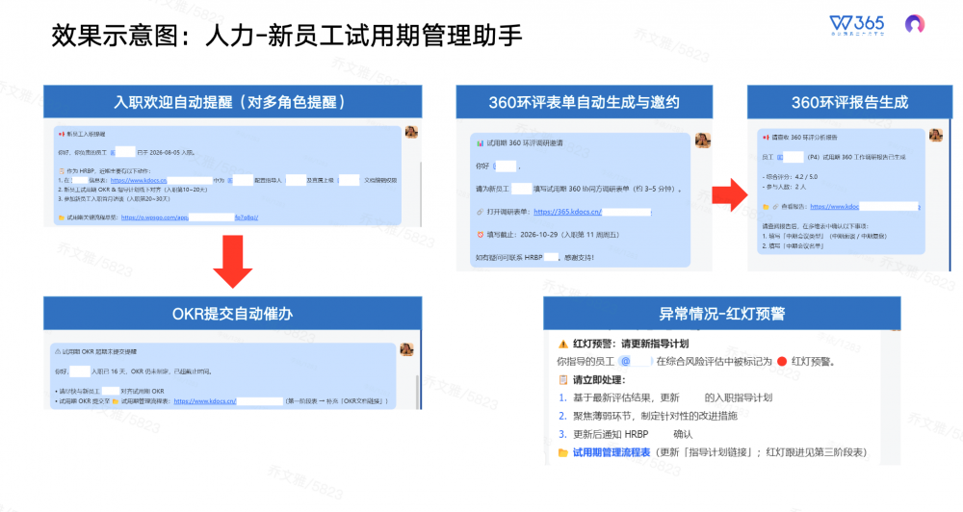The image size is (963, 512).
Task: Open the o.wpsgo.com link after 试用期关键流程总览
Action: 189,218
